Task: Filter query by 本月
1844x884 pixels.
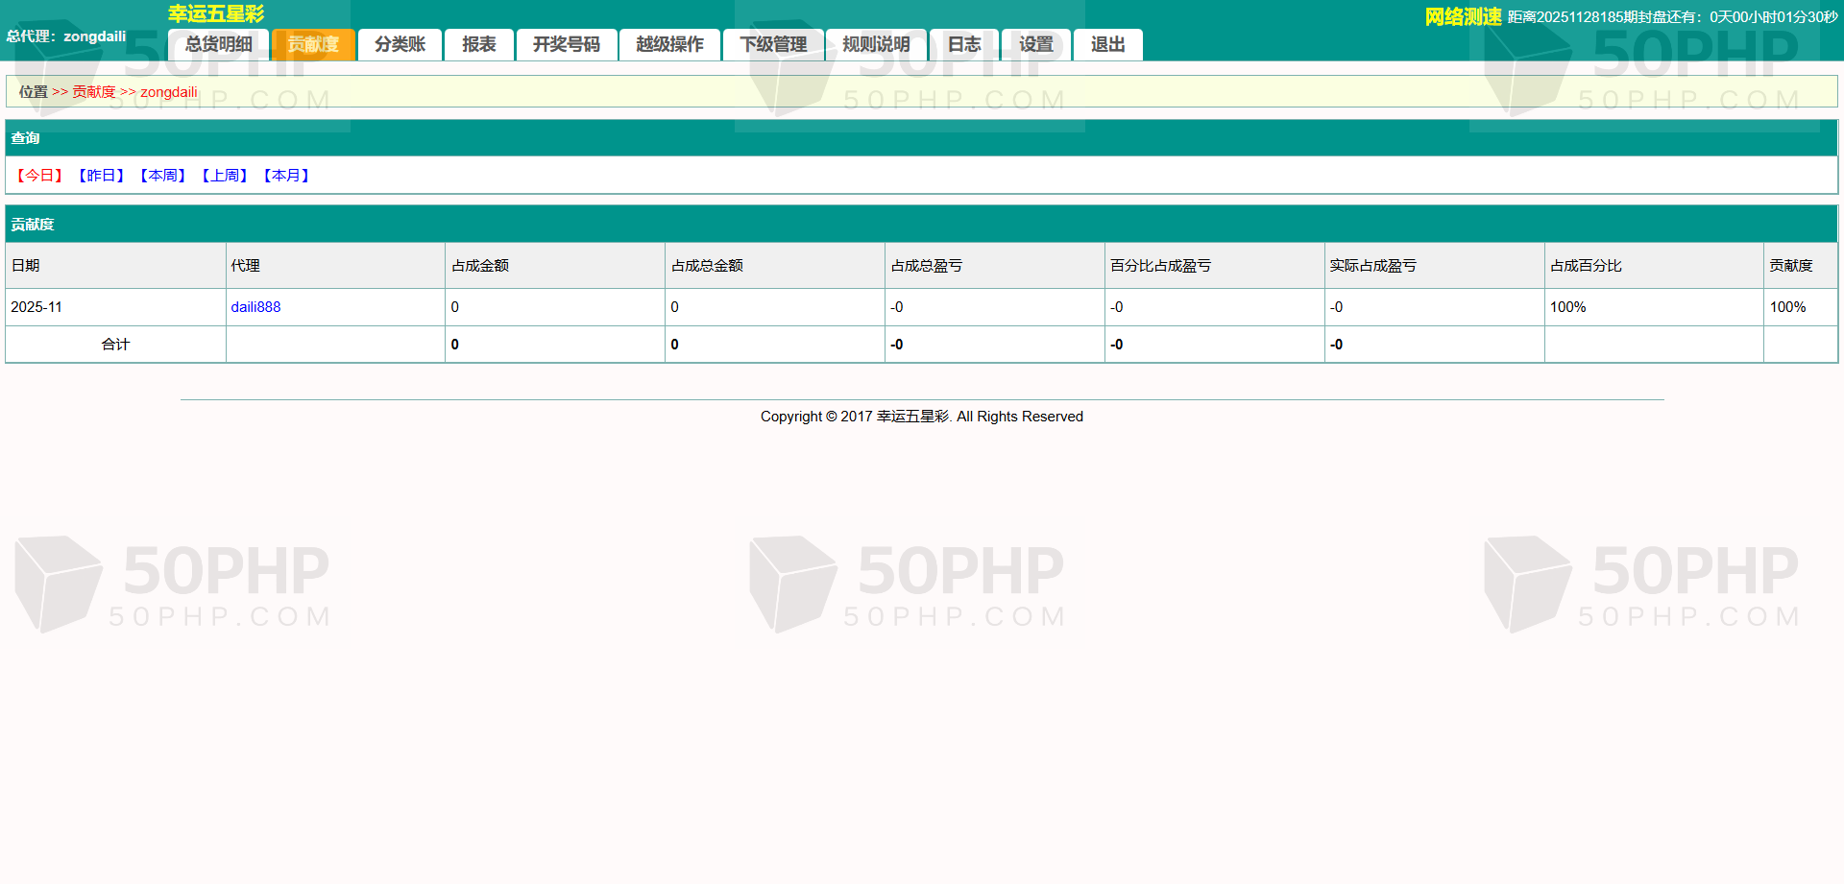Action: (x=286, y=176)
